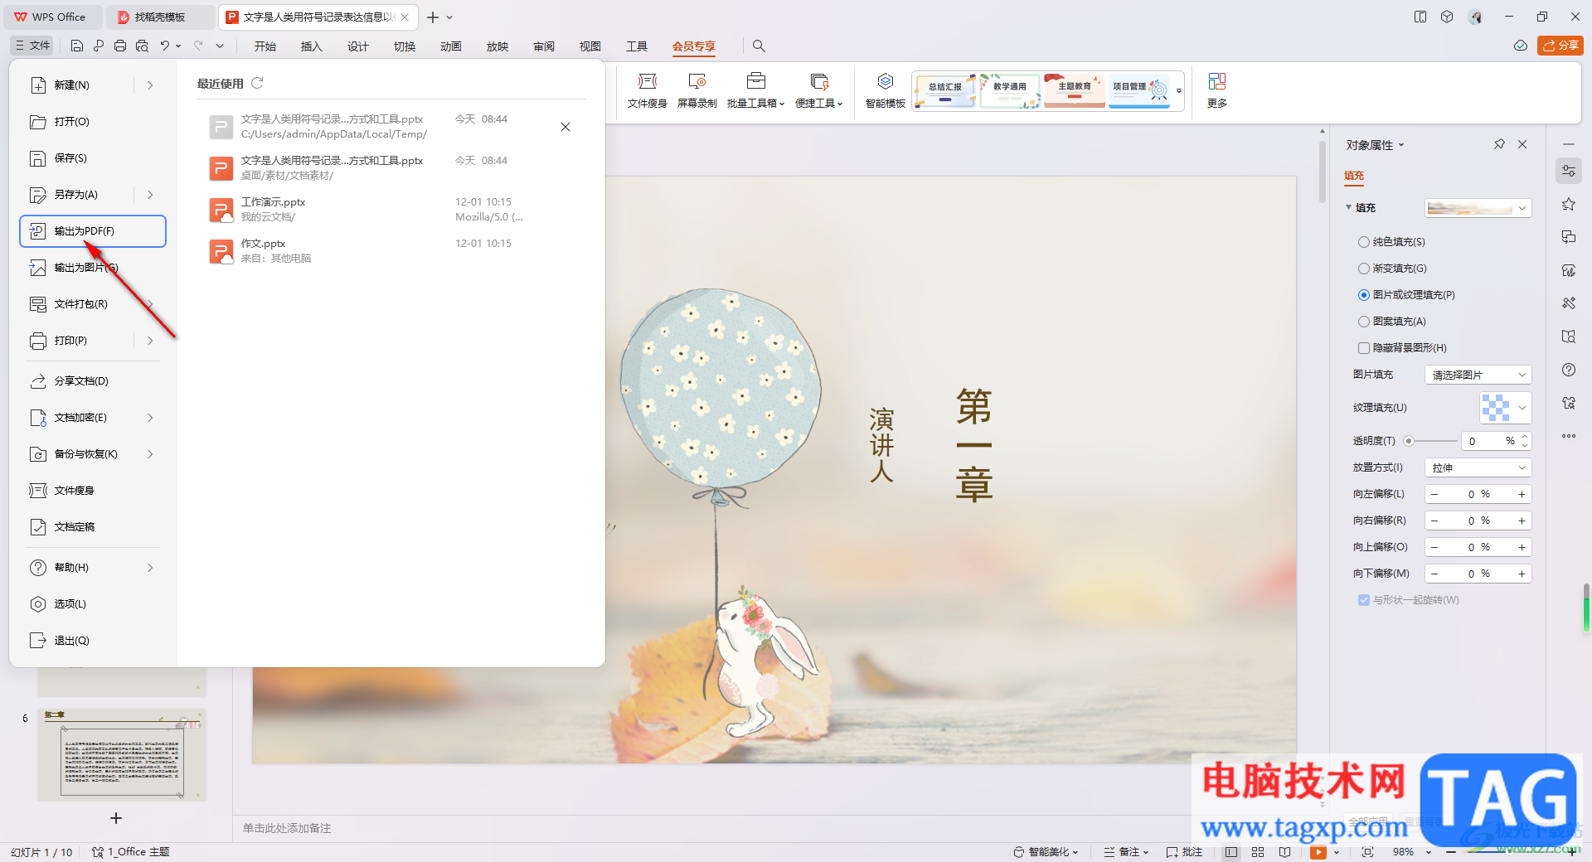This screenshot has height=862, width=1592.
Task: Open 对象属性 panel title dropdown
Action: (x=1375, y=145)
